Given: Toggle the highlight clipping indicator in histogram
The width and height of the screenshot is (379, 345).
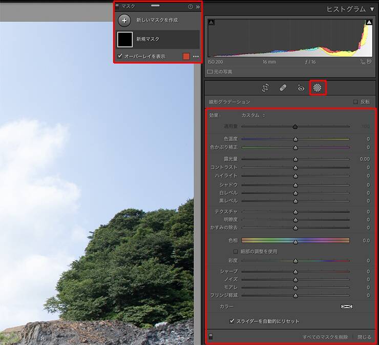Looking at the screenshot, I should (x=369, y=23).
